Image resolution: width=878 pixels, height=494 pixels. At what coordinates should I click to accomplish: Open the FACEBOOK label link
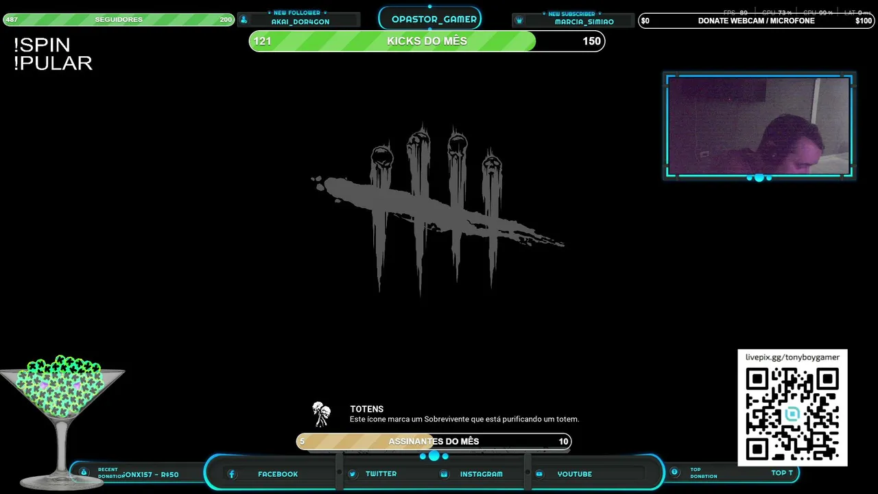(278, 474)
